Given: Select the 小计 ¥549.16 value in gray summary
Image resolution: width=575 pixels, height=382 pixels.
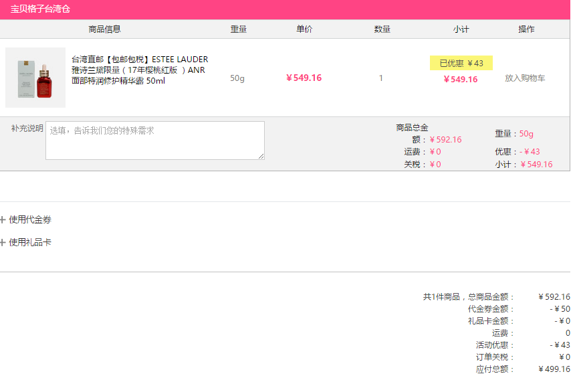Looking at the screenshot, I should 536,165.
